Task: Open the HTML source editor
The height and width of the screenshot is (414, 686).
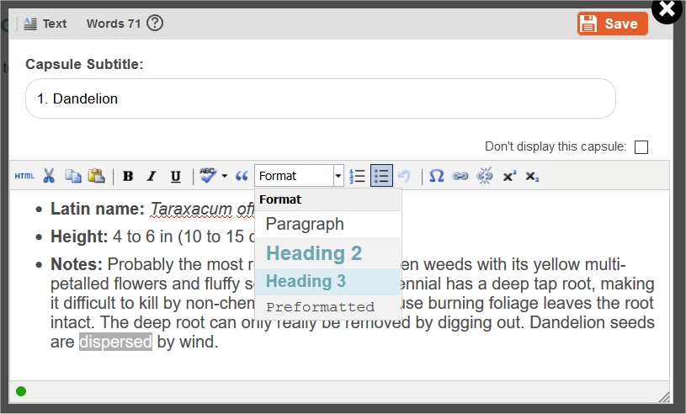Action: pyautogui.click(x=24, y=176)
